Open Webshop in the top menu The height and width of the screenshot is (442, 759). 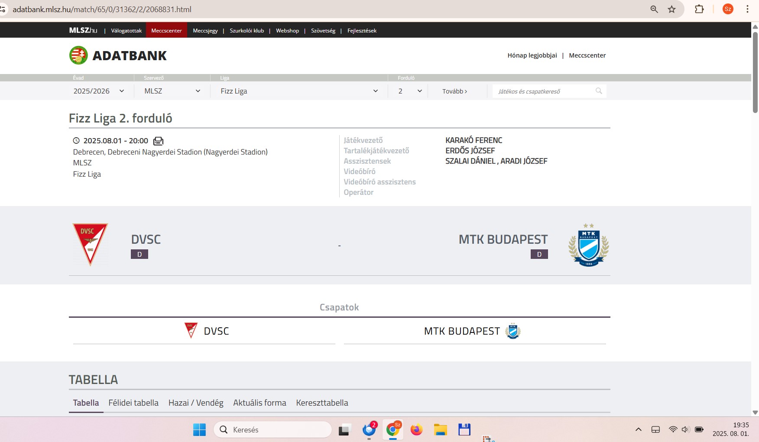pyautogui.click(x=287, y=30)
